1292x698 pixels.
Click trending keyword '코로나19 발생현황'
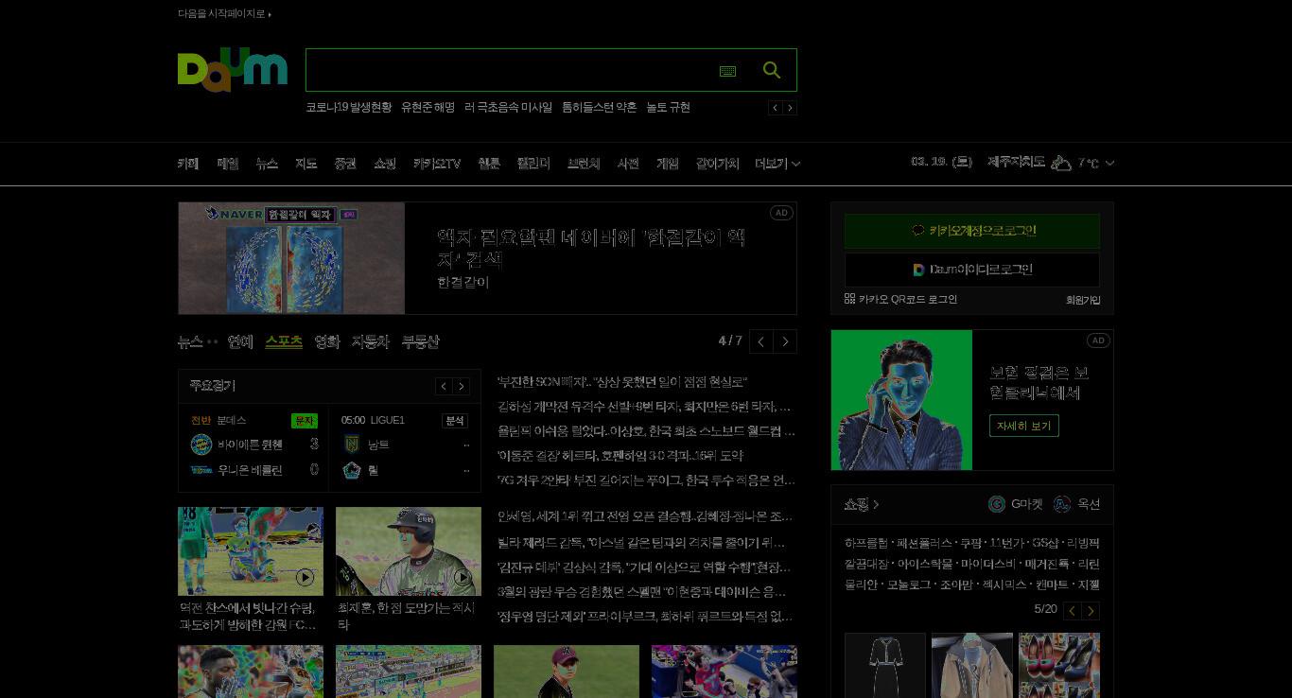[x=348, y=108]
